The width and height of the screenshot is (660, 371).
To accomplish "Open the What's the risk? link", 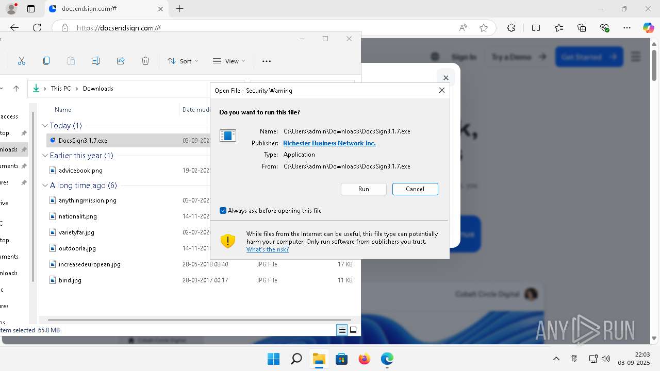I will click(x=268, y=249).
